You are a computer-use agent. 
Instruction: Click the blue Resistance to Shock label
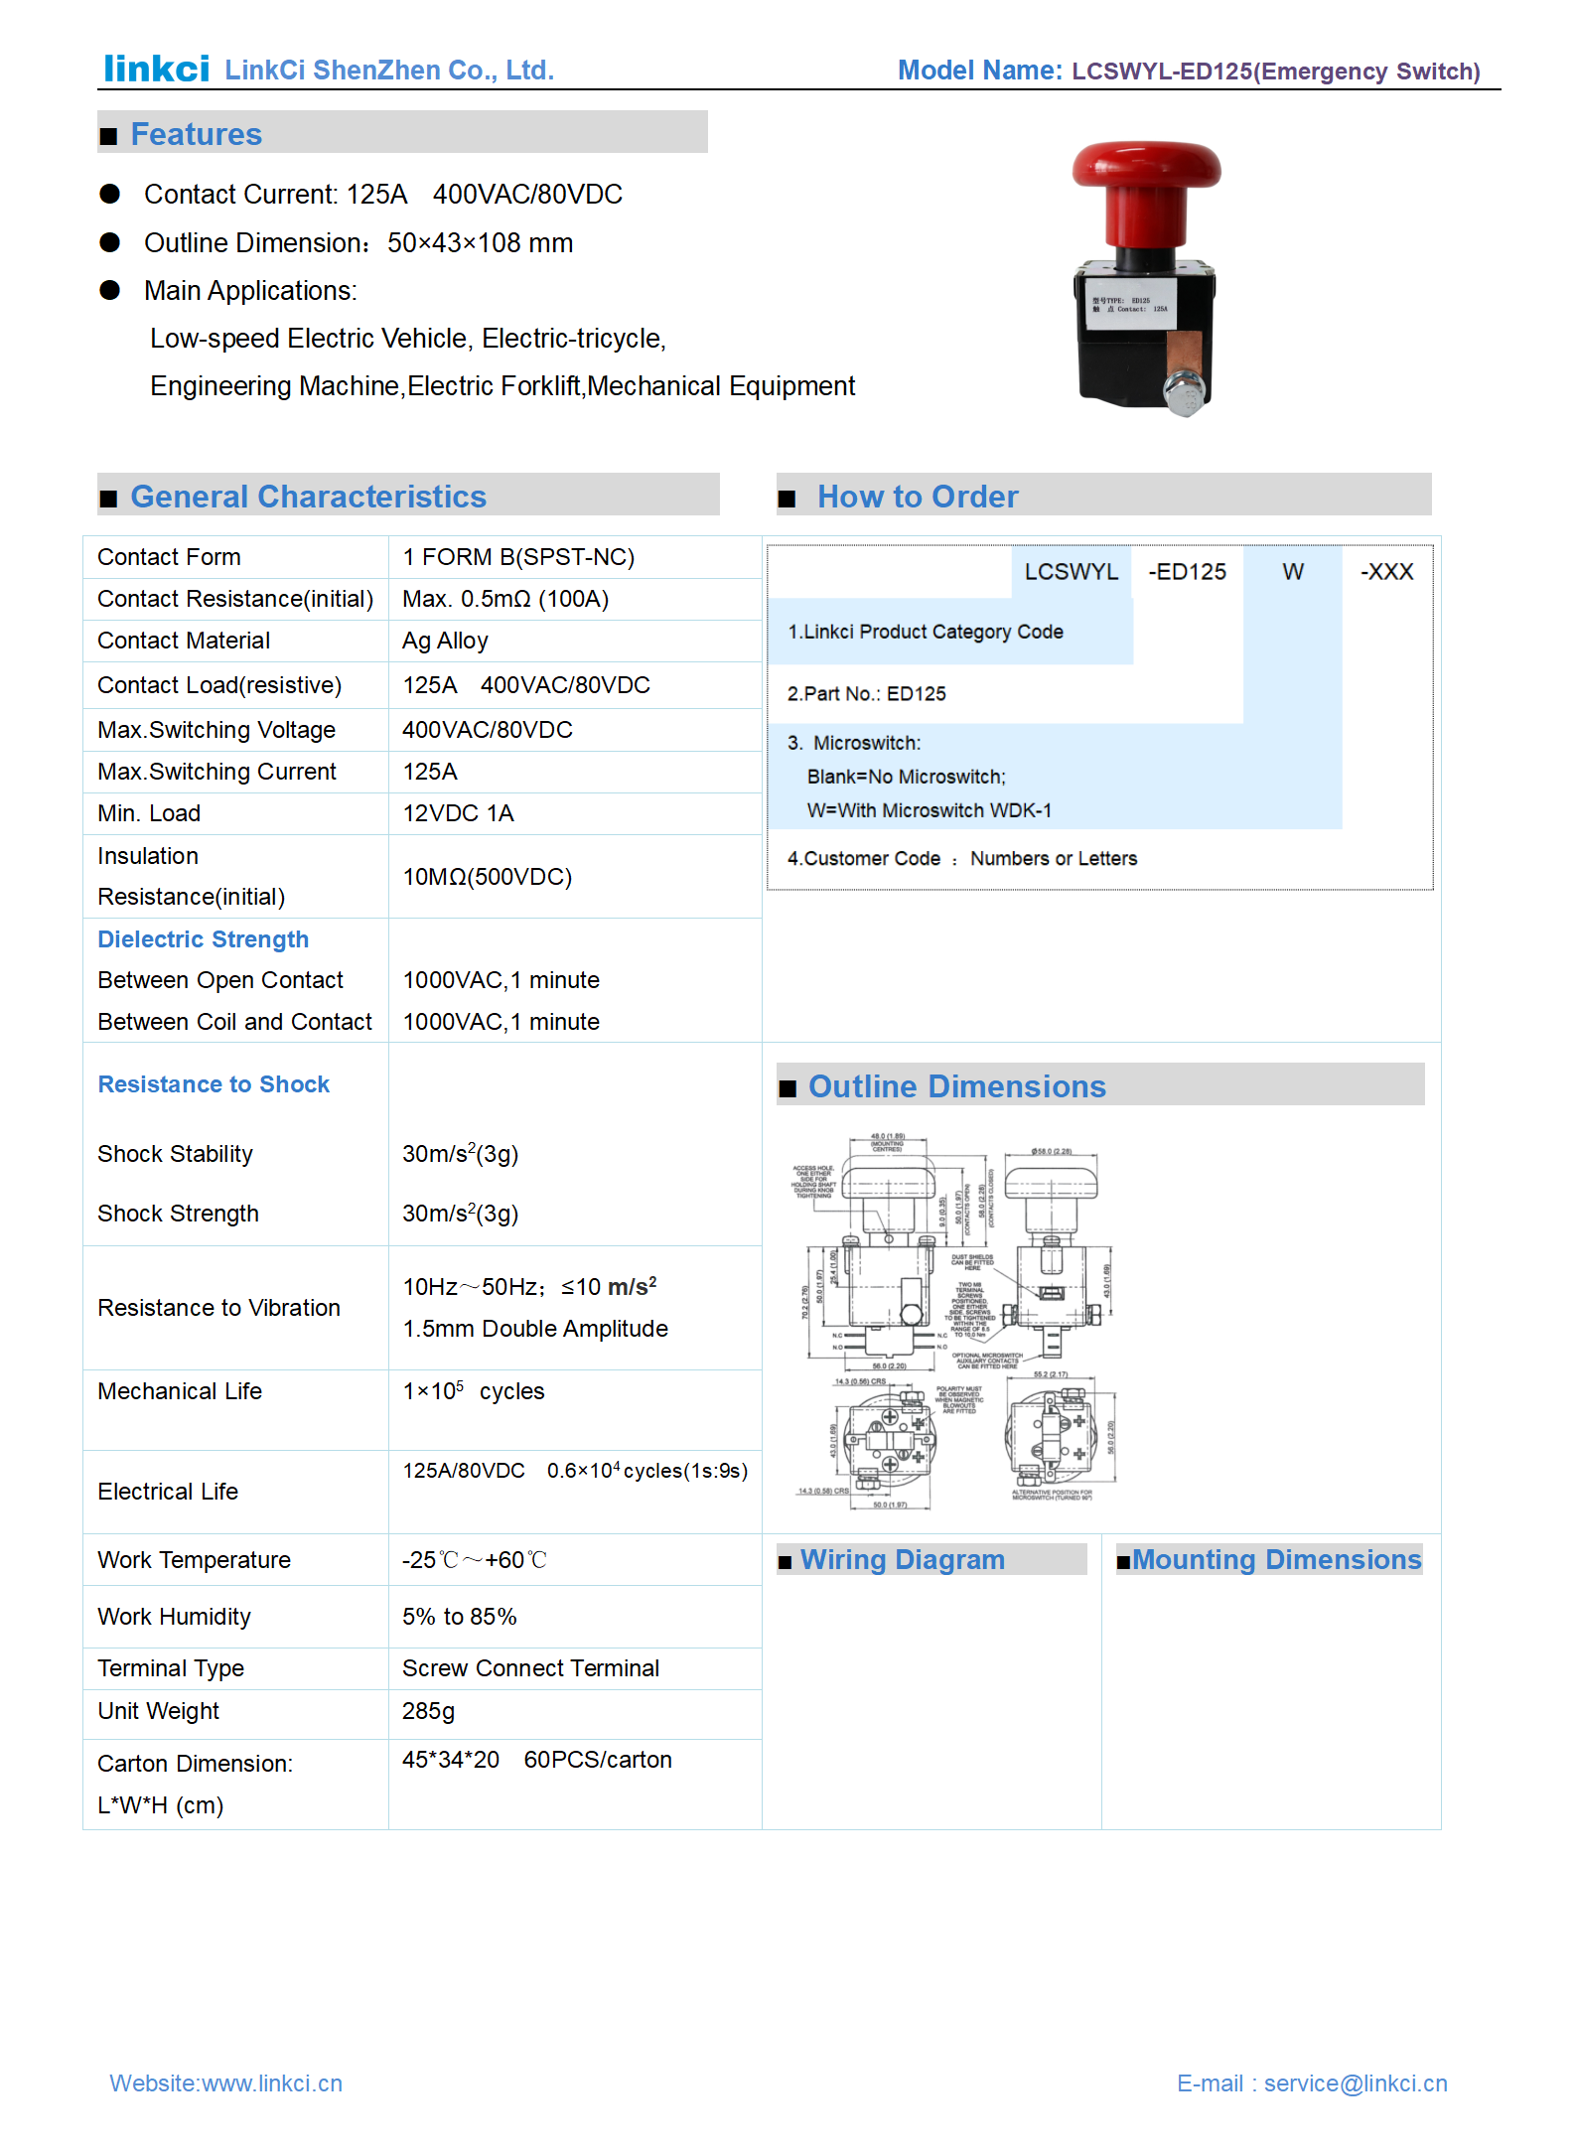pos(214,1084)
